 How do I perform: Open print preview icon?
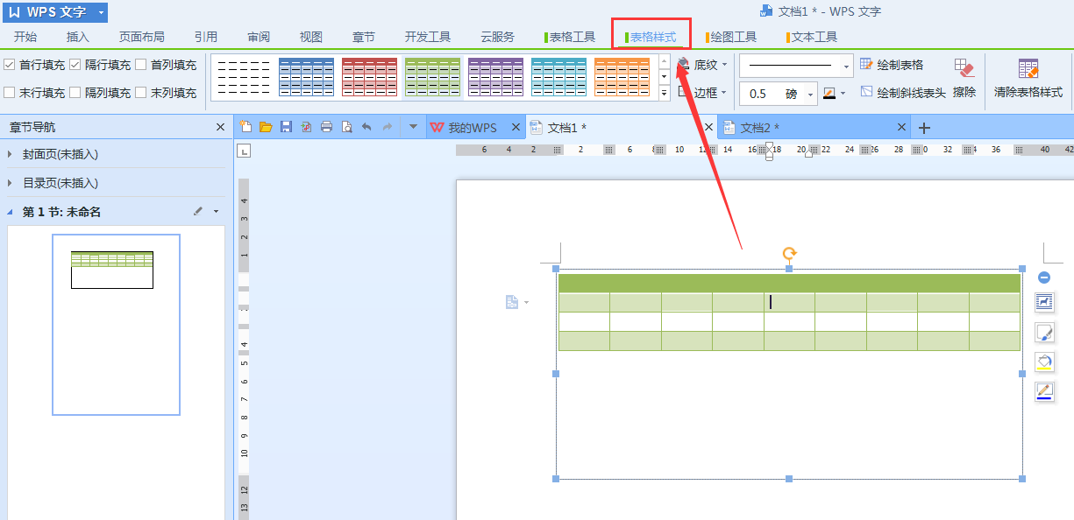pos(346,127)
